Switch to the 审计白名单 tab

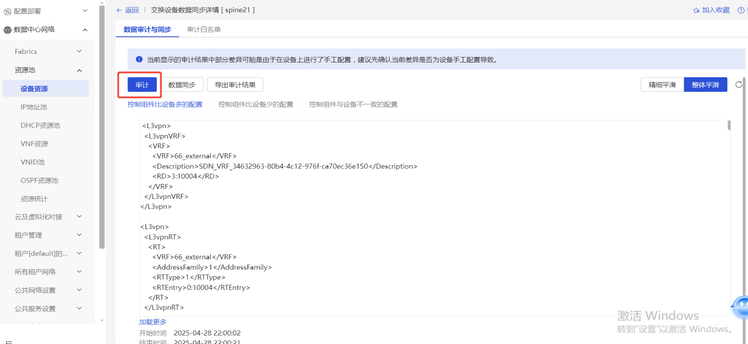[204, 29]
